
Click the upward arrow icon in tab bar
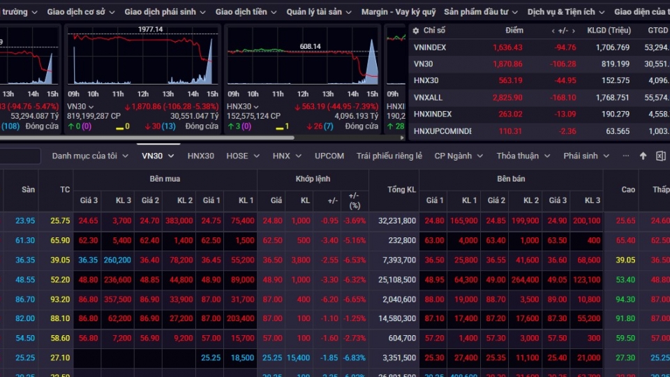tap(643, 156)
